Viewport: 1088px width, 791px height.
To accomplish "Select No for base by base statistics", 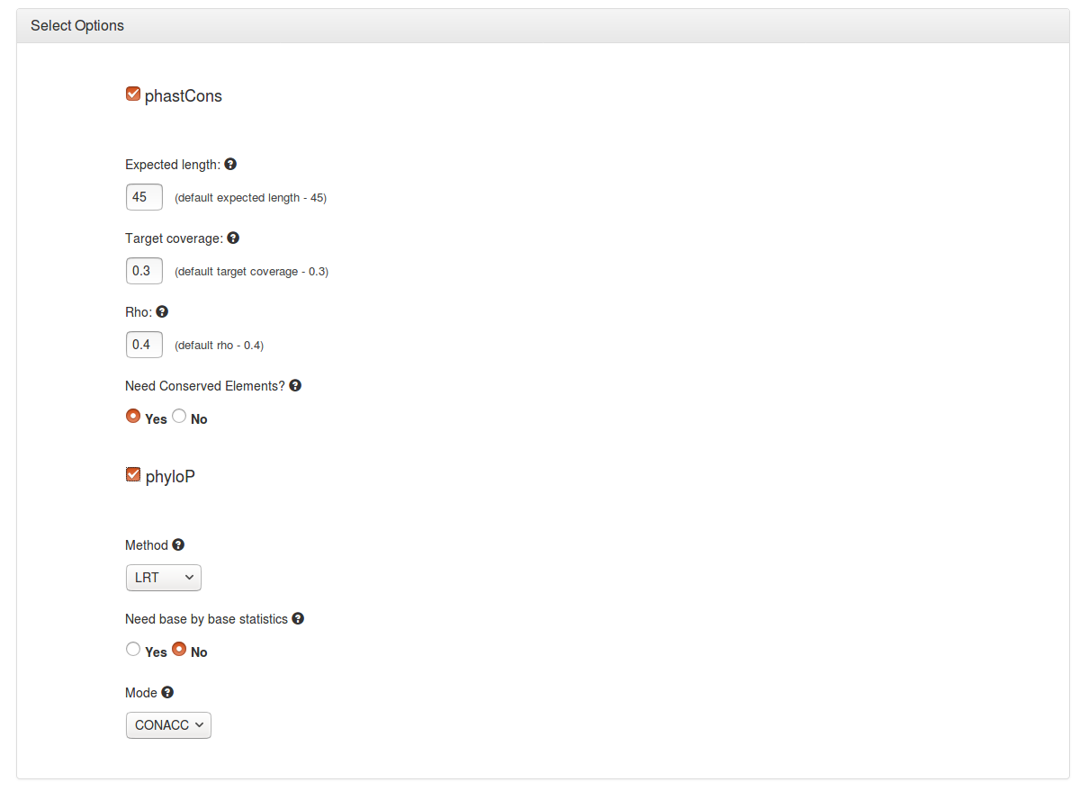I will pyautogui.click(x=179, y=649).
